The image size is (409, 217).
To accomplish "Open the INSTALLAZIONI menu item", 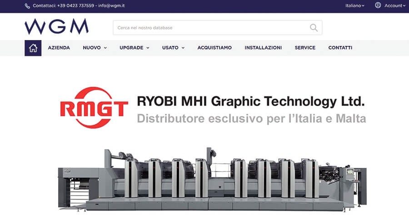I will coord(263,48).
